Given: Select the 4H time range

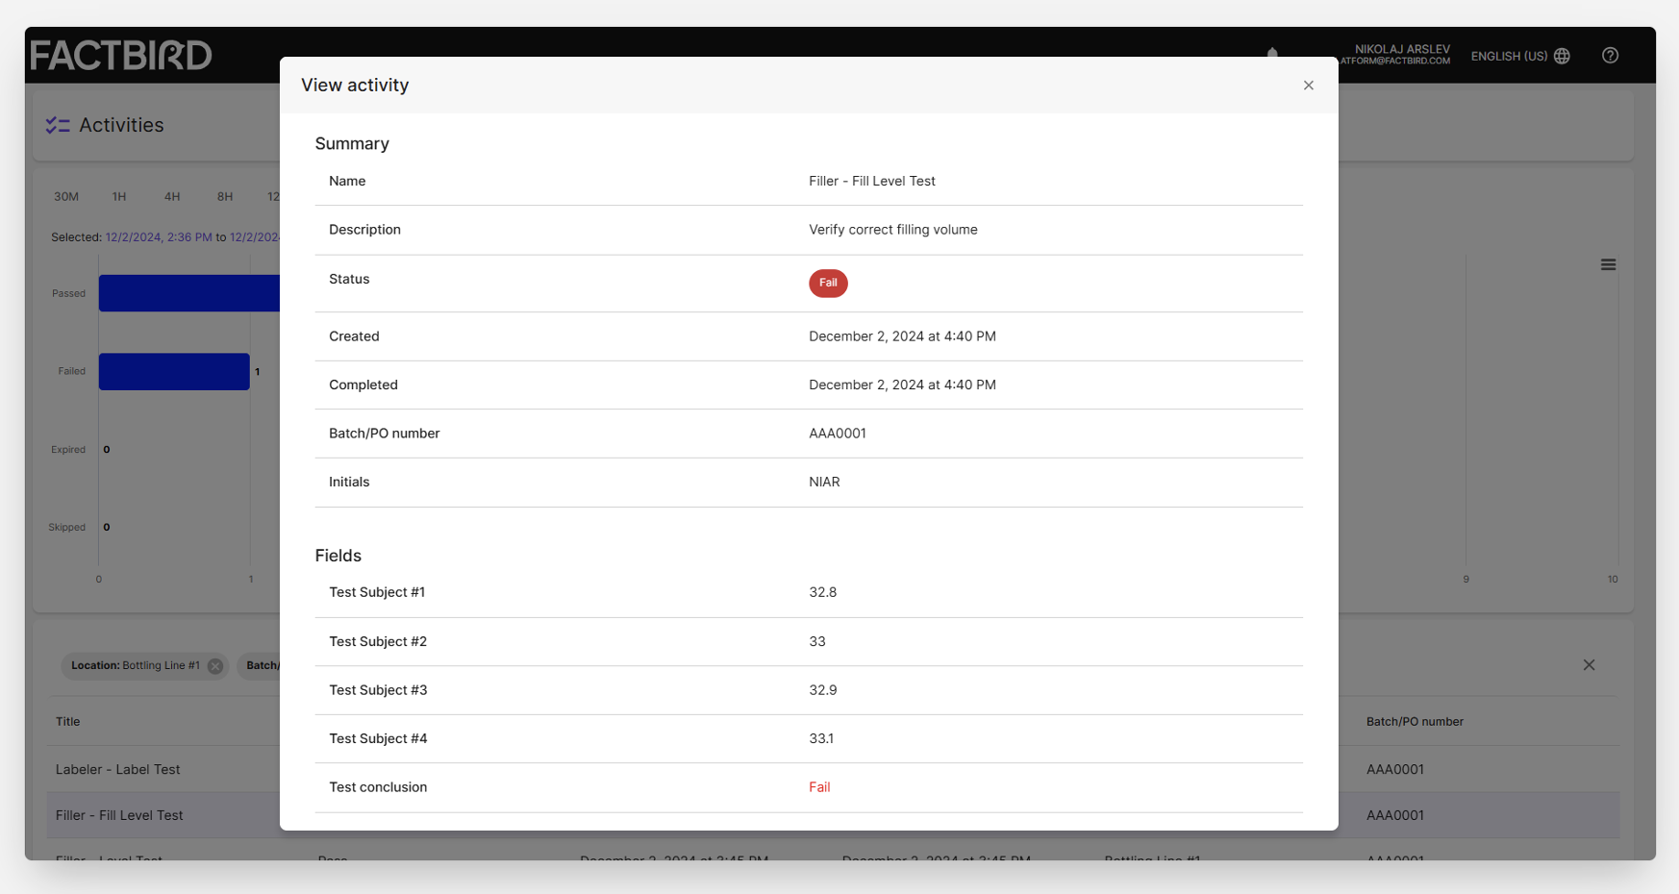Looking at the screenshot, I should 172,196.
